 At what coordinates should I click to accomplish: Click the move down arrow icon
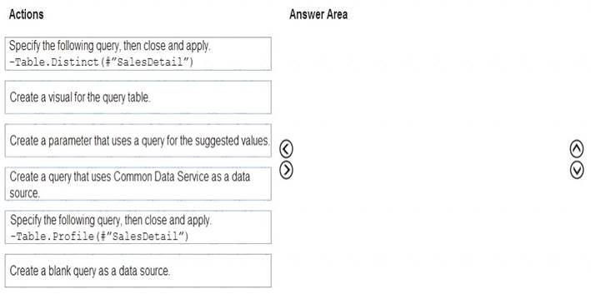point(577,170)
